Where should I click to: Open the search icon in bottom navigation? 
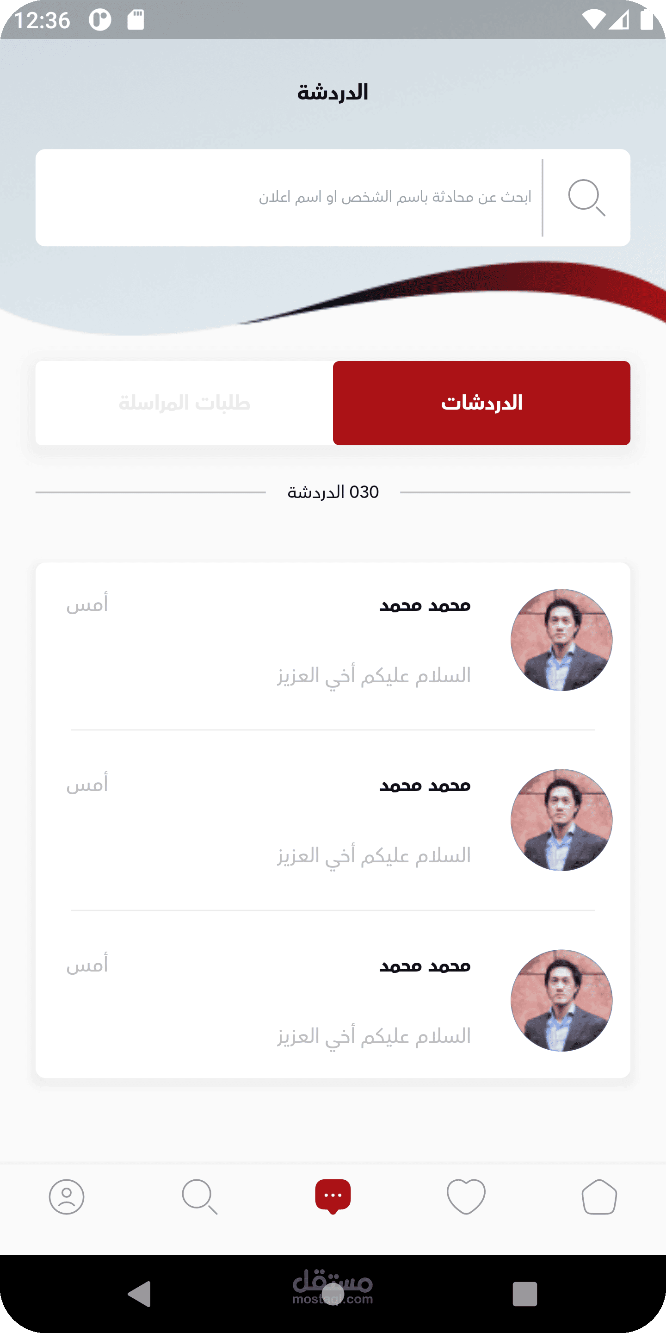tap(200, 1196)
